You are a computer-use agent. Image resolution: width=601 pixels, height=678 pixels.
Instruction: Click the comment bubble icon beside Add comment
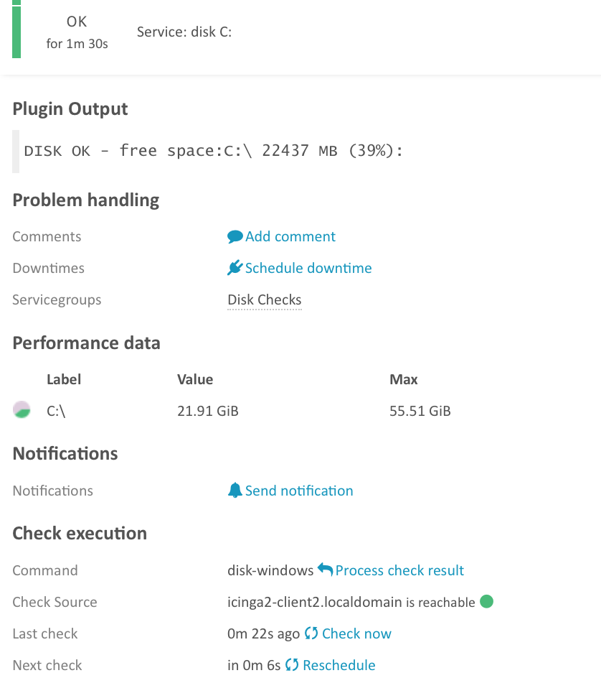pos(235,236)
